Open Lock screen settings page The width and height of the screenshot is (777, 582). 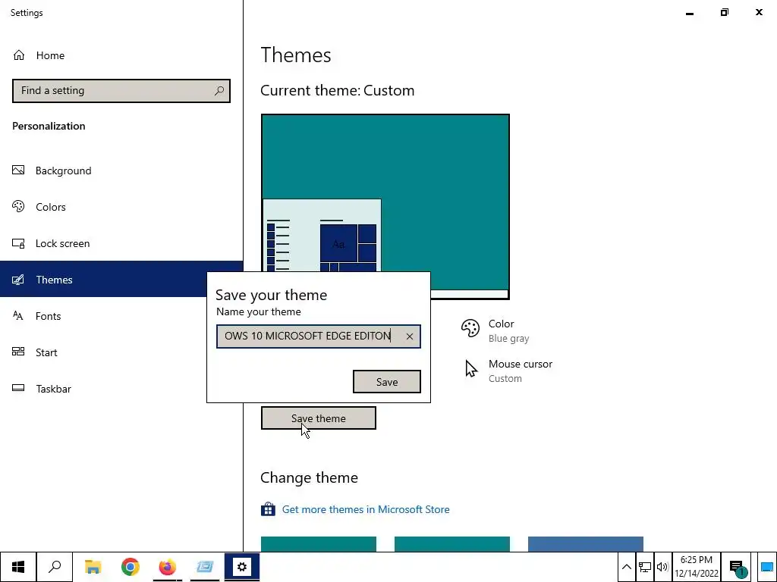(121, 243)
